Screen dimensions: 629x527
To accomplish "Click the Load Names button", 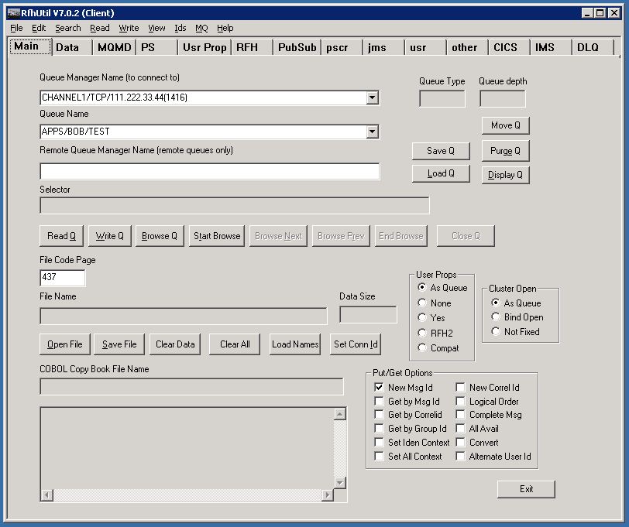I will [294, 344].
